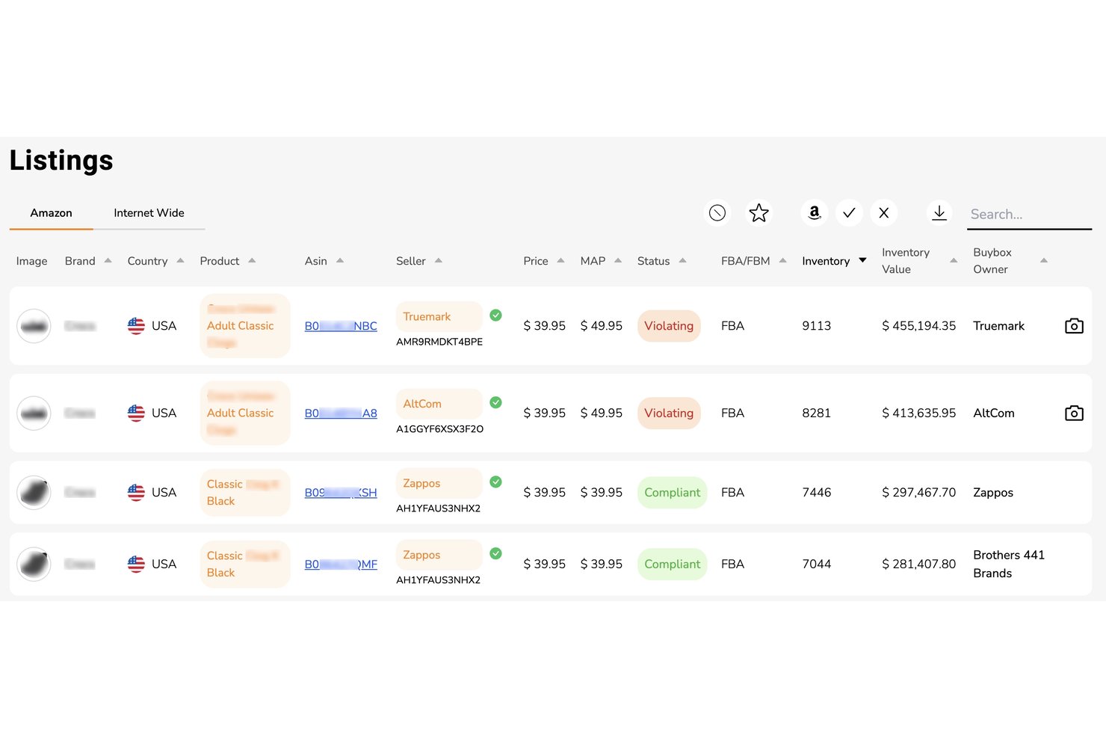The image size is (1106, 738).
Task: Click the inventory value $ 281,407.80
Action: coord(918,564)
